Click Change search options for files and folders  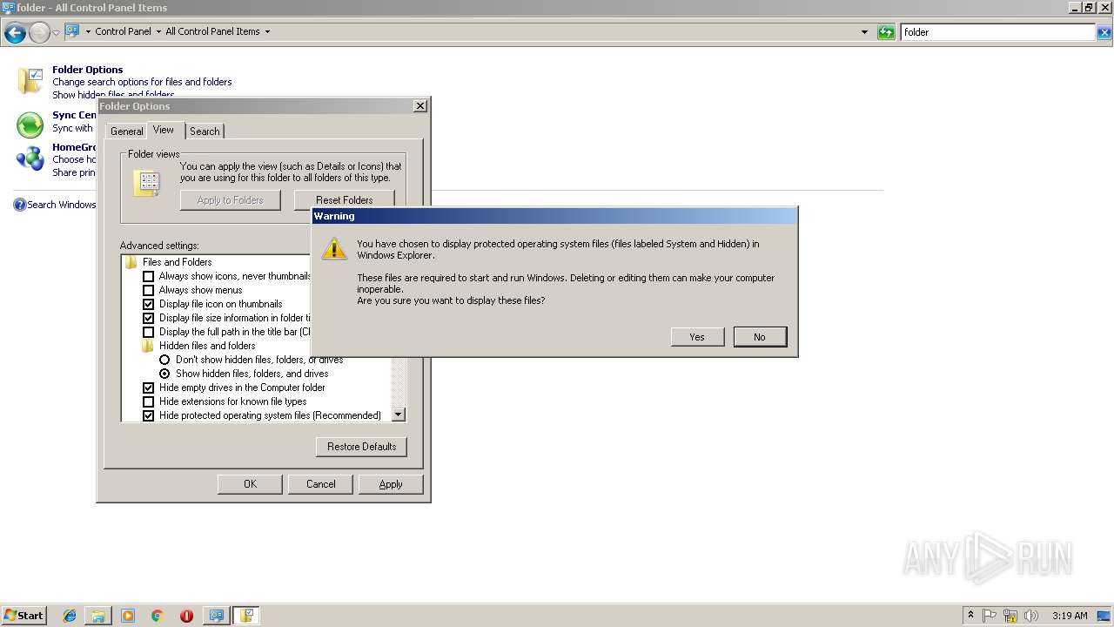(142, 82)
